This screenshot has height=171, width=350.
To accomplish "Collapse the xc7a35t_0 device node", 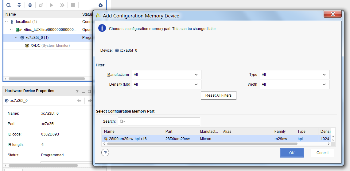I will click(17, 38).
